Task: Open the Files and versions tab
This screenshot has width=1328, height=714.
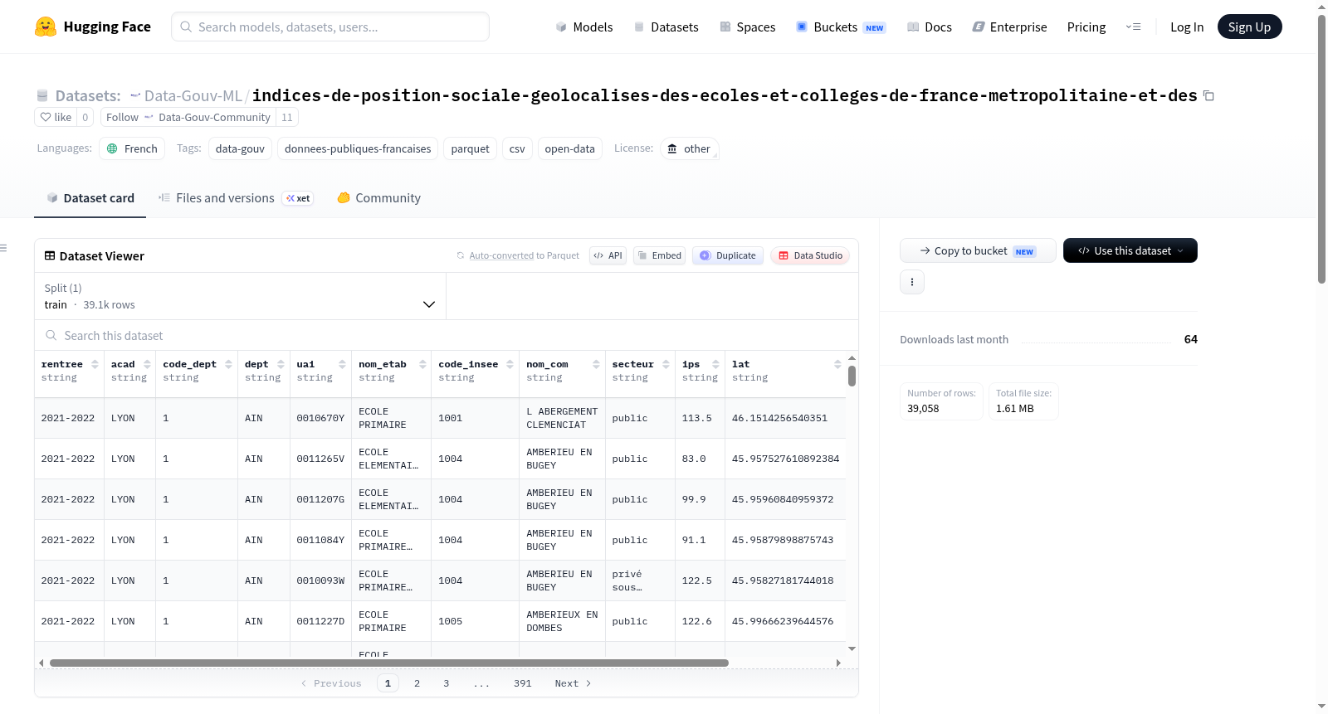Action: tap(236, 198)
